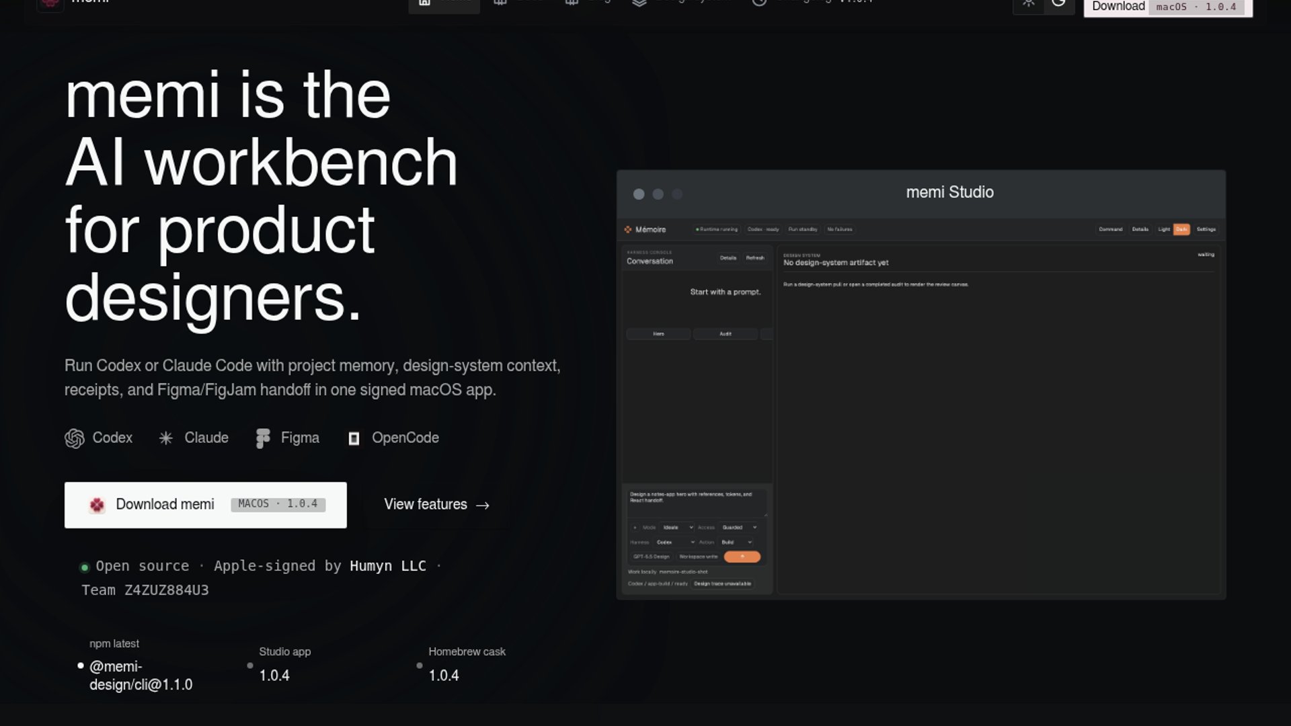Click the Studio app 1.0.4 version
This screenshot has height=726, width=1291.
click(x=274, y=676)
